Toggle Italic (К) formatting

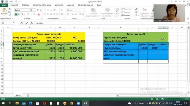pyautogui.click(x=19, y=14)
